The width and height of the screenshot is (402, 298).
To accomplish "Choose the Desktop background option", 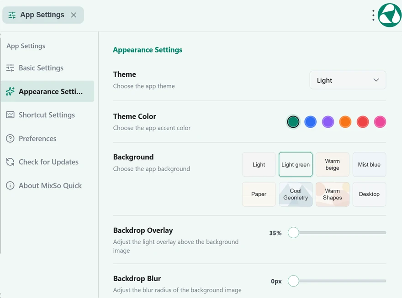I will click(369, 194).
